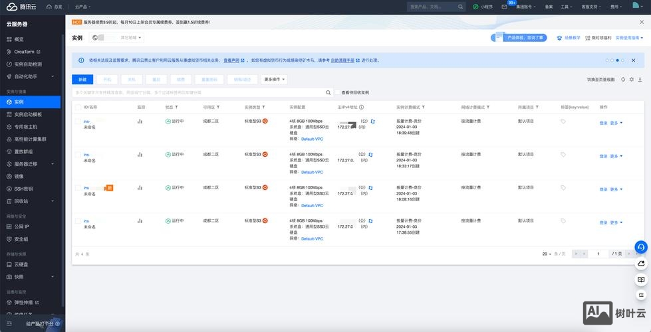The height and width of the screenshot is (332, 651).
Task: Open the blue customer service headset icon
Action: pyautogui.click(x=641, y=246)
